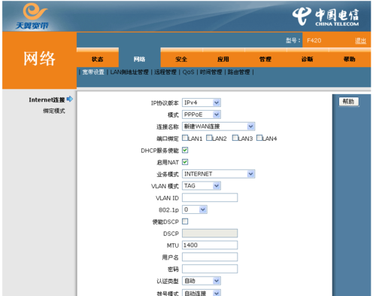The image size is (376, 296).
Task: Tick the LAN4 port binding checkbox
Action: pyautogui.click(x=259, y=138)
